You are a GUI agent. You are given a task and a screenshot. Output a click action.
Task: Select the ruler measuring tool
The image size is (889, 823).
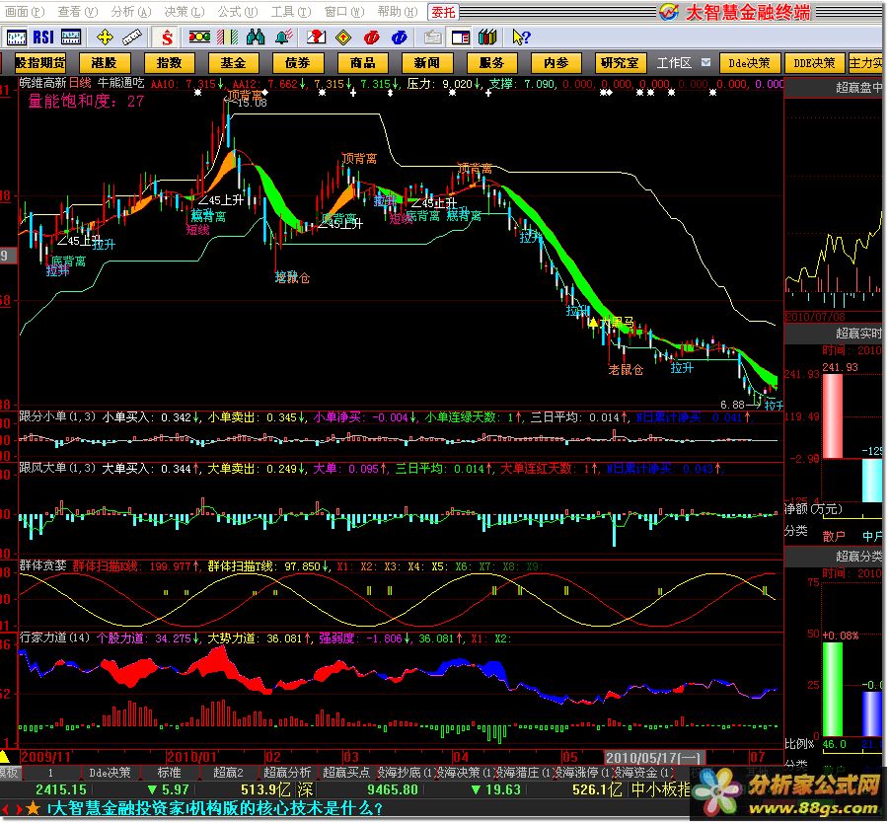coord(131,37)
